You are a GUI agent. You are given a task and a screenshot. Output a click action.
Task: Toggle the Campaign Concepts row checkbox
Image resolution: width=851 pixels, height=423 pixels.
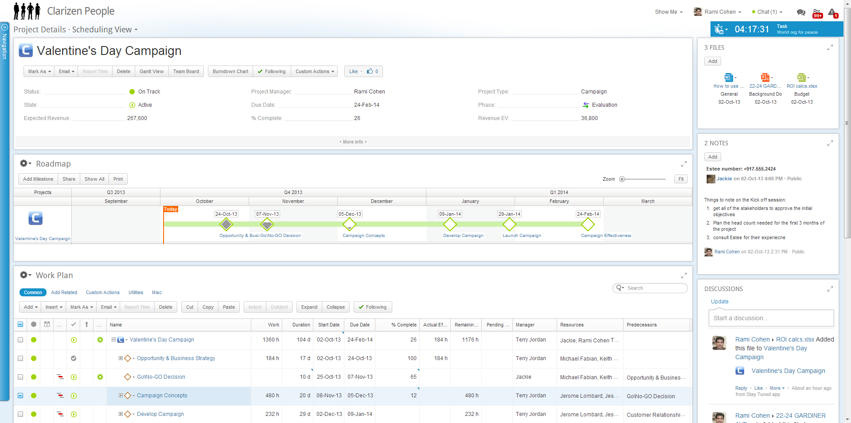[20, 396]
